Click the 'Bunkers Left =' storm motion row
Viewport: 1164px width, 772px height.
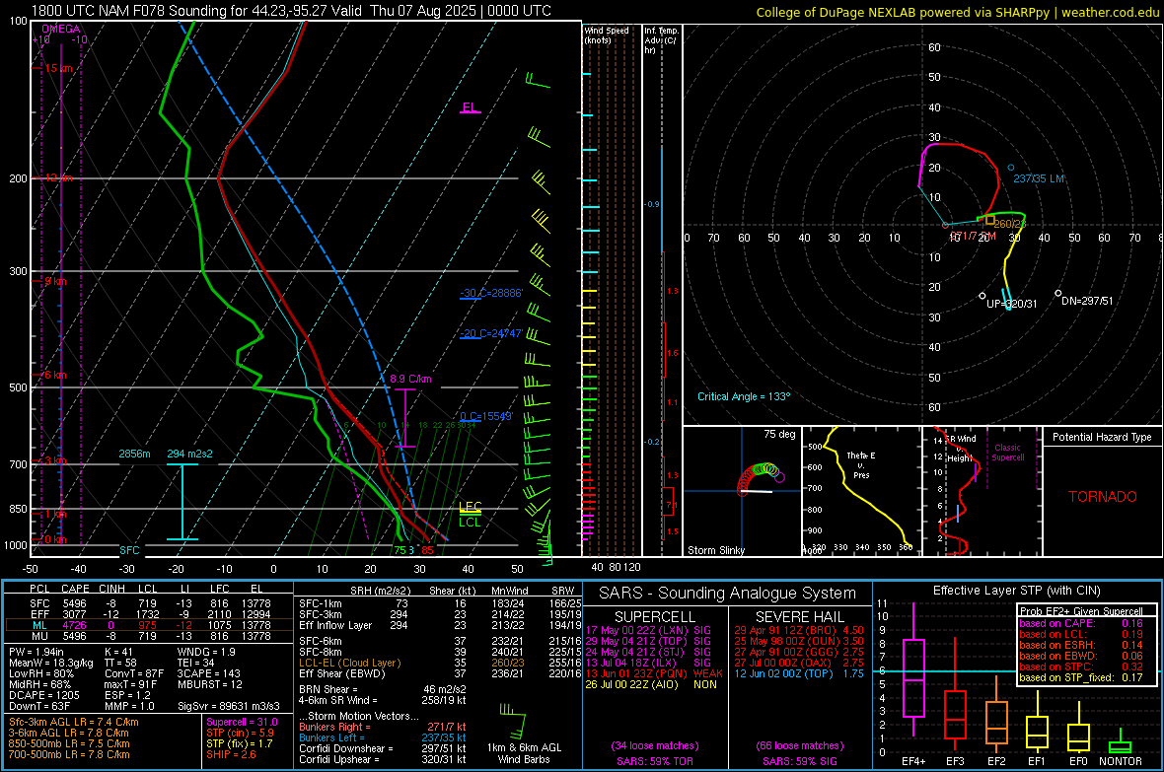pyautogui.click(x=383, y=737)
